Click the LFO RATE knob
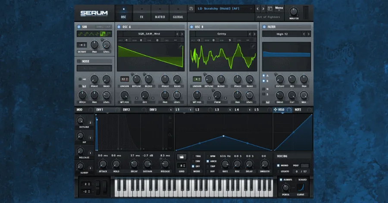Image resolution: width=388 pixels, height=203 pixels. click(x=225, y=164)
